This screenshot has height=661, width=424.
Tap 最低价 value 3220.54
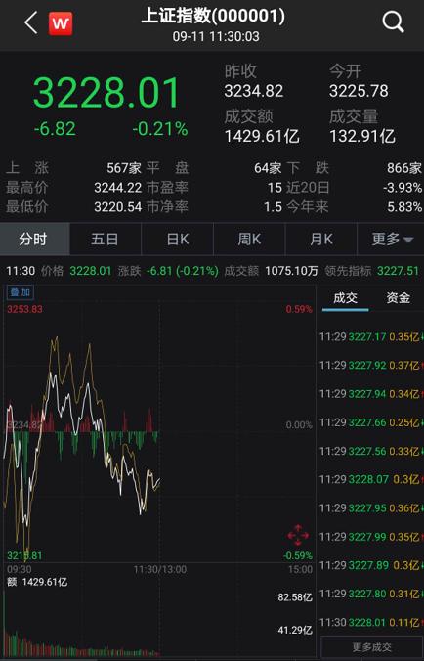117,207
